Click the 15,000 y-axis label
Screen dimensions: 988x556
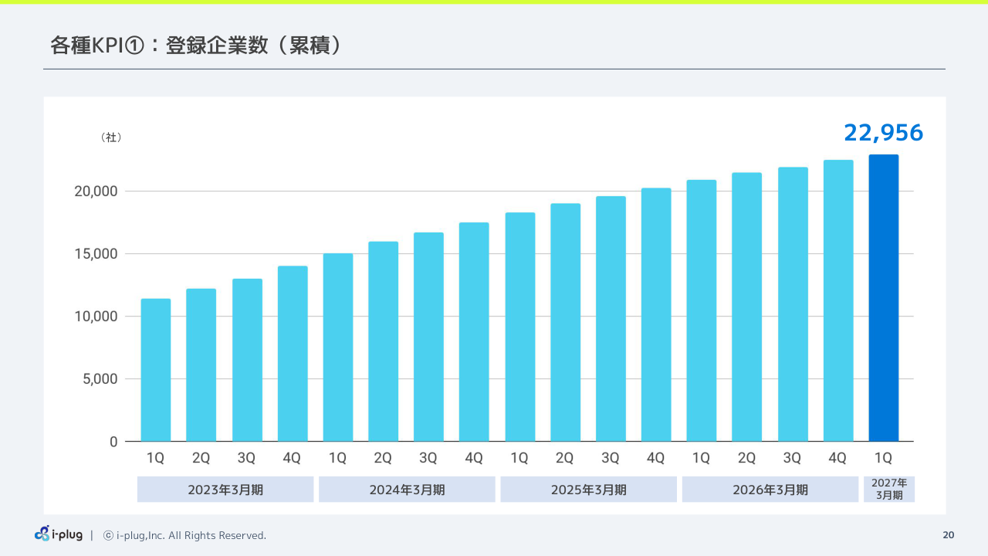pyautogui.click(x=96, y=254)
